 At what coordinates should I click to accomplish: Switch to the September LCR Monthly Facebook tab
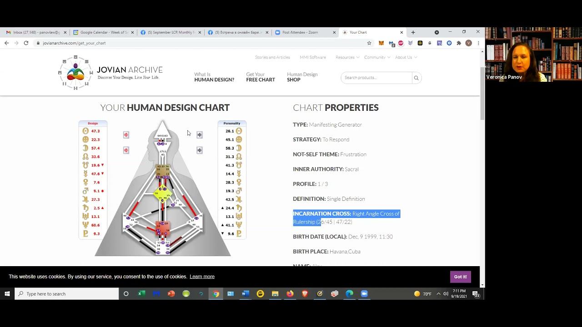pos(171,32)
